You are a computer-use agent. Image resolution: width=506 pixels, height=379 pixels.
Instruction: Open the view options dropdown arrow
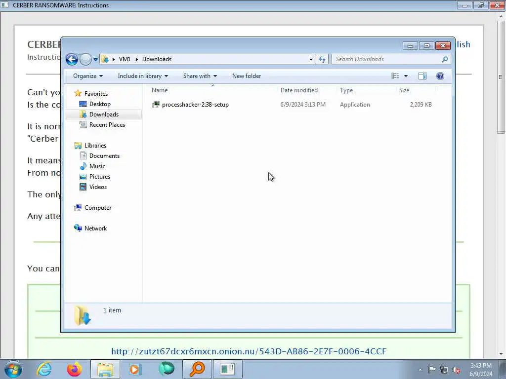[406, 76]
